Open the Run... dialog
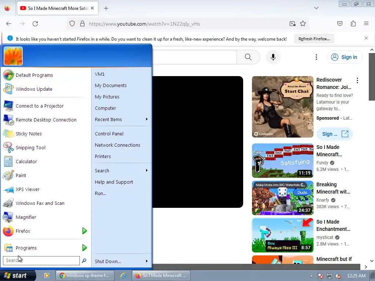This screenshot has width=375, height=281. (x=100, y=193)
